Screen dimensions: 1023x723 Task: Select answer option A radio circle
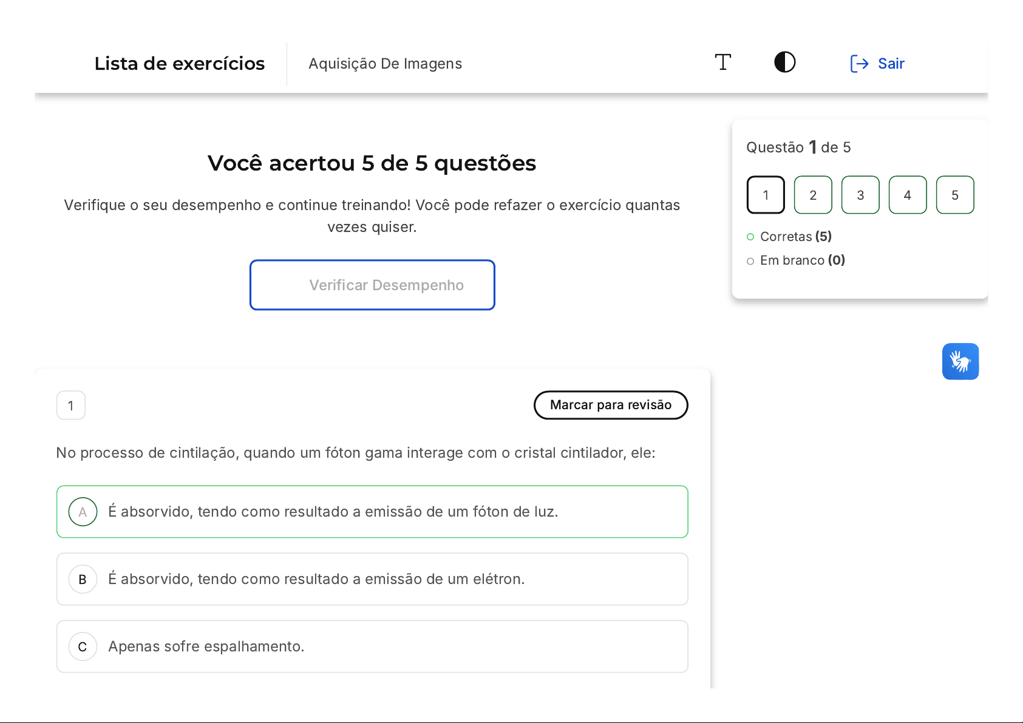pos(83,512)
